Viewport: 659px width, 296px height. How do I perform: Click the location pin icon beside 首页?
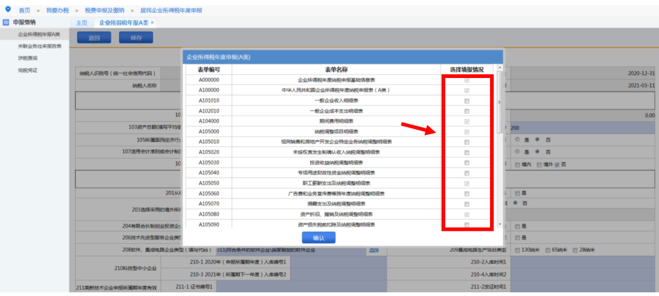(7, 9)
